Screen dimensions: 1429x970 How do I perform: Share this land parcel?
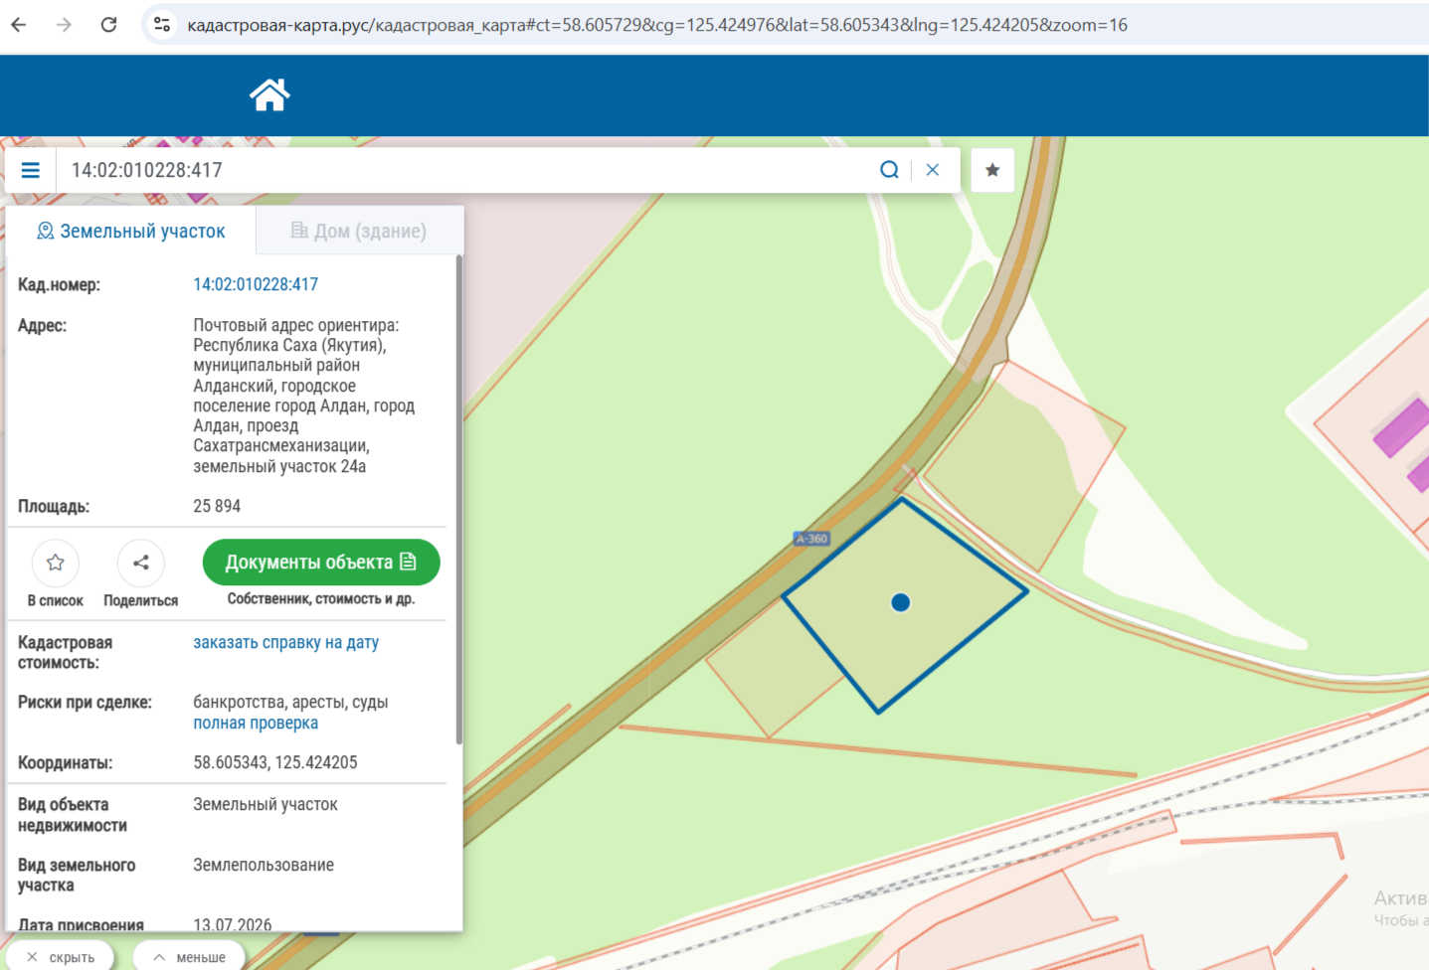click(141, 563)
